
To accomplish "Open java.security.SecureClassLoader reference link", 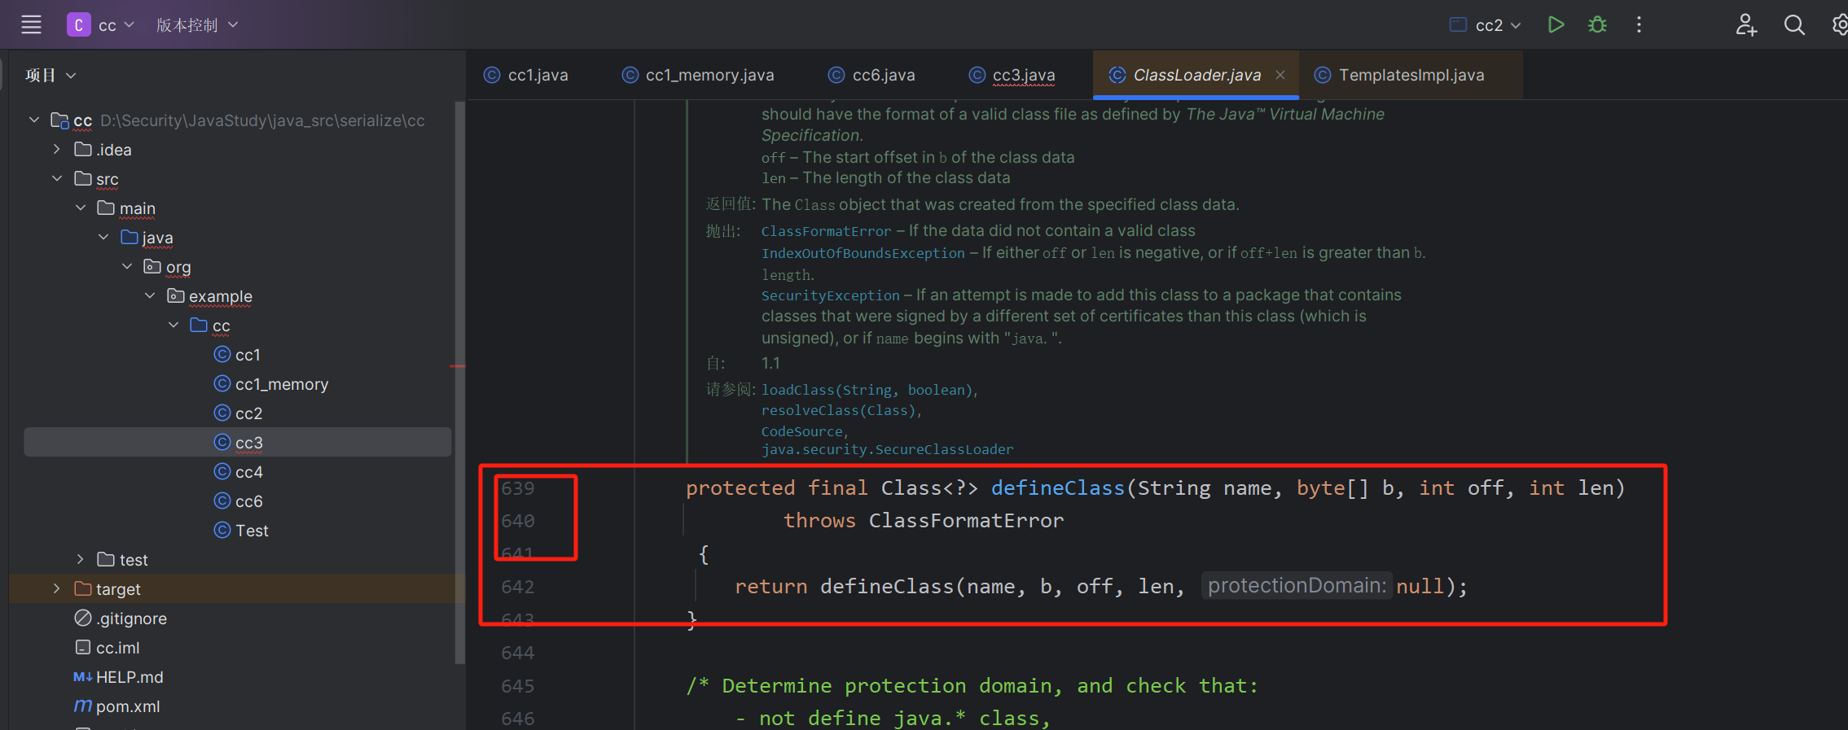I will [x=887, y=449].
